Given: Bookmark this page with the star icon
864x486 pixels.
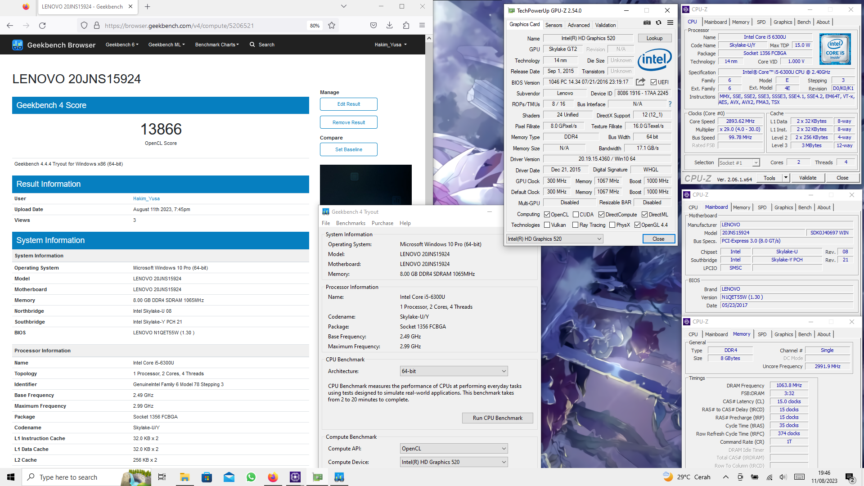Looking at the screenshot, I should 332,26.
